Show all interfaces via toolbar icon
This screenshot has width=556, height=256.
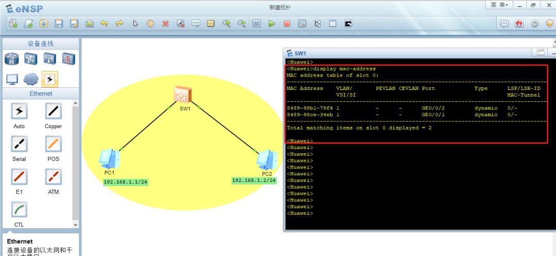click(x=318, y=24)
